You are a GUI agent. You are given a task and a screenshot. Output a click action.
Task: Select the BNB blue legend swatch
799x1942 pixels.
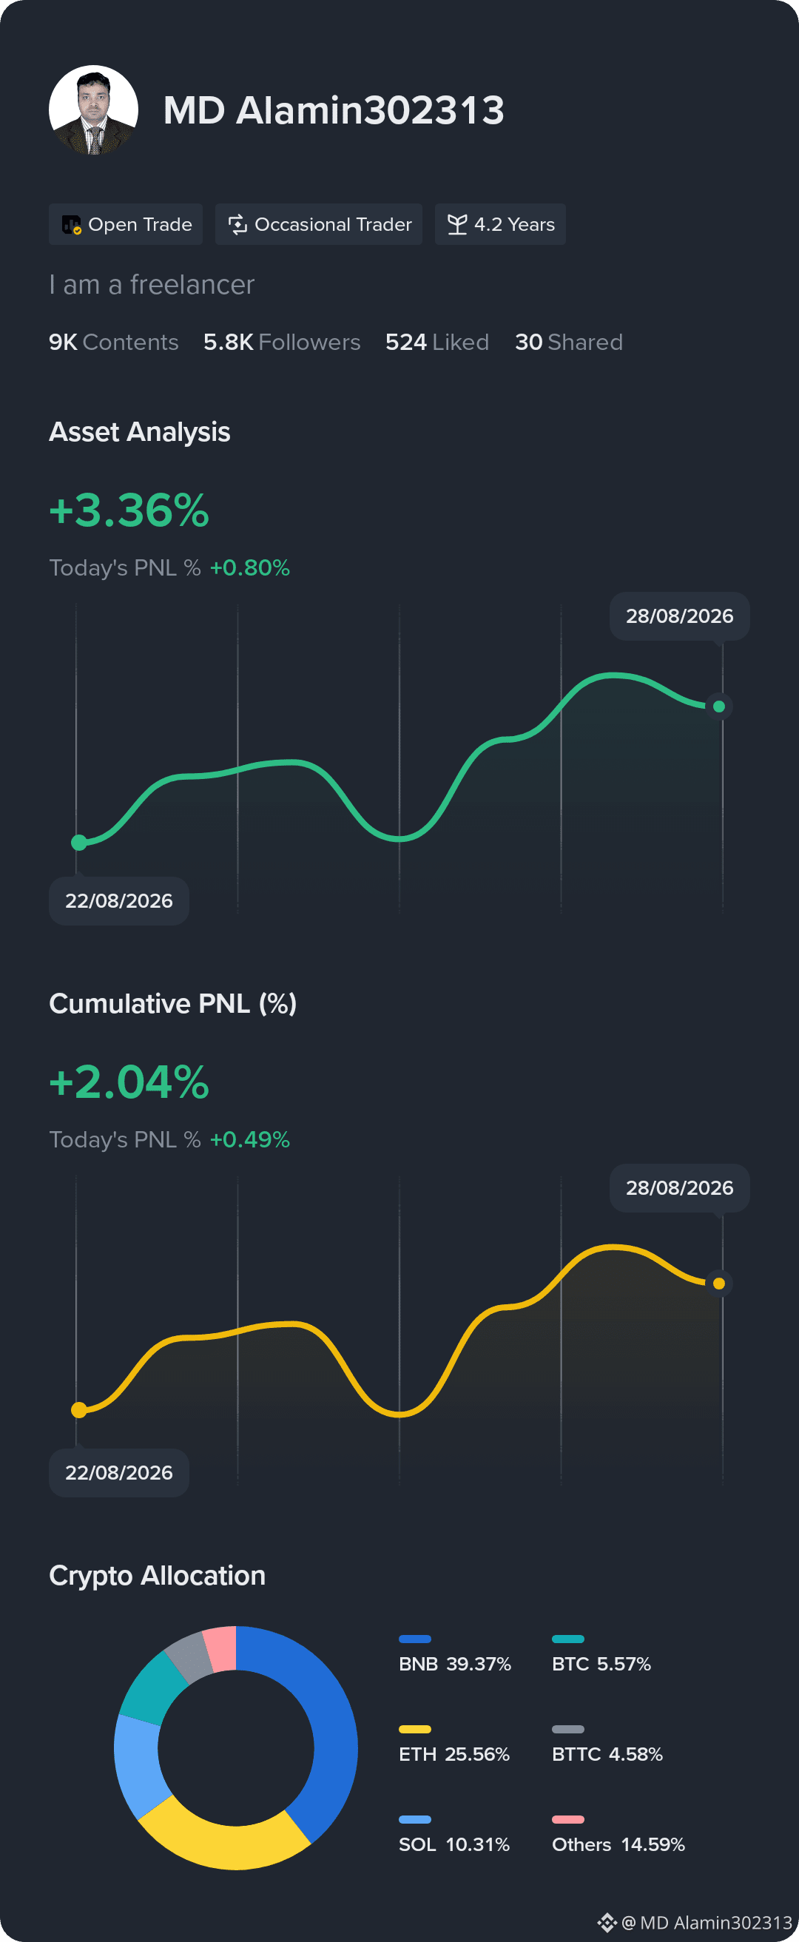point(414,1639)
